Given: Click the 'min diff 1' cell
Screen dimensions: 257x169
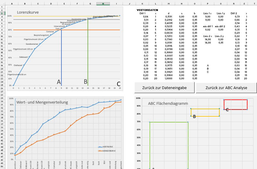Looking at the screenshot, I should [208, 26].
